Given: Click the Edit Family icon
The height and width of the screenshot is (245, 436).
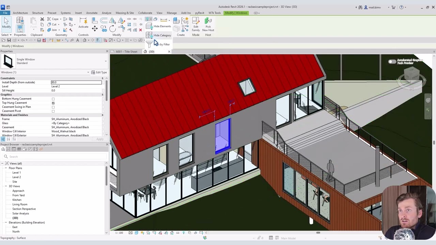Looking at the screenshot, I should pos(196,24).
